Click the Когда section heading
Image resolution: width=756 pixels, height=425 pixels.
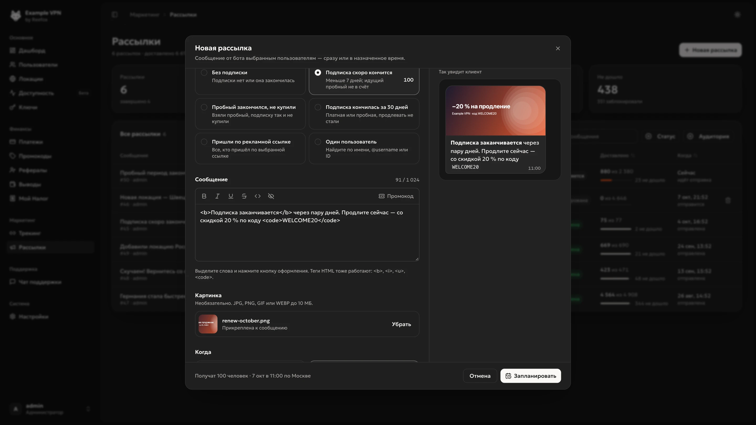(x=203, y=352)
